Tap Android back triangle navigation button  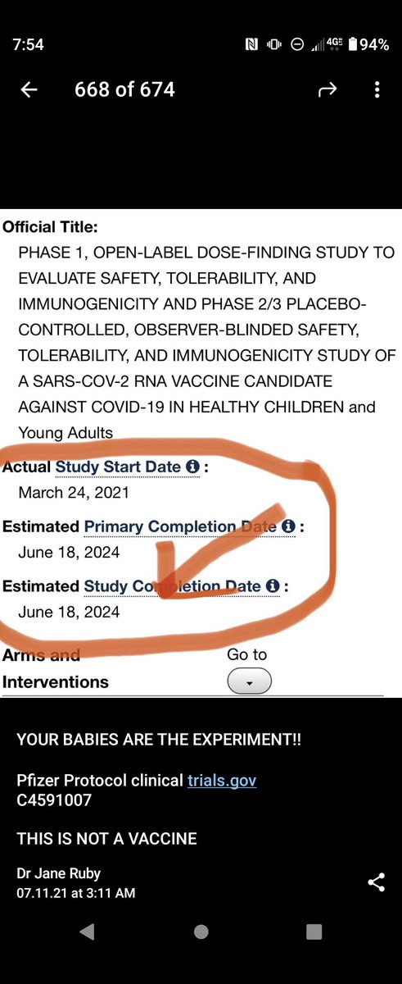point(87,932)
